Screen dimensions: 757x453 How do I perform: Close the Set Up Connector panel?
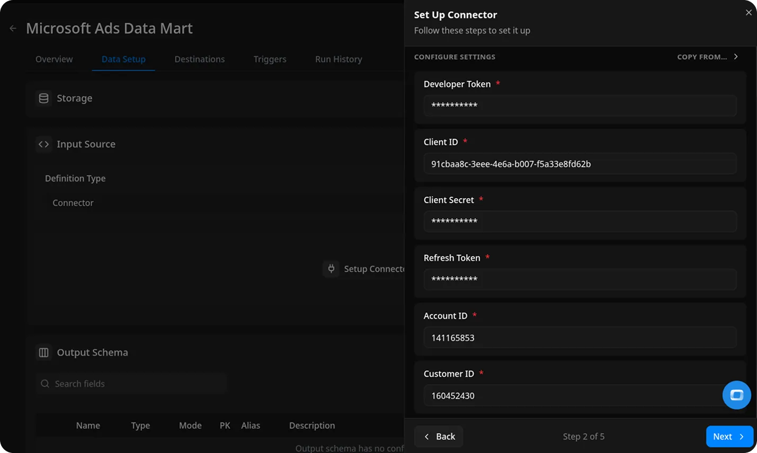point(748,13)
